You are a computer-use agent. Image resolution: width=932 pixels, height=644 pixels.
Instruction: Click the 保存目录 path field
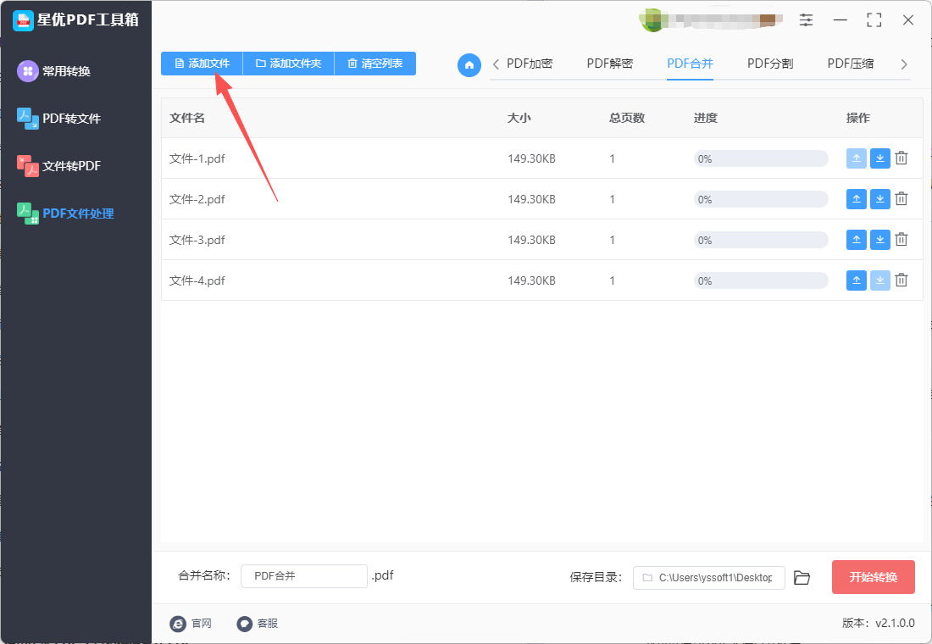(708, 577)
